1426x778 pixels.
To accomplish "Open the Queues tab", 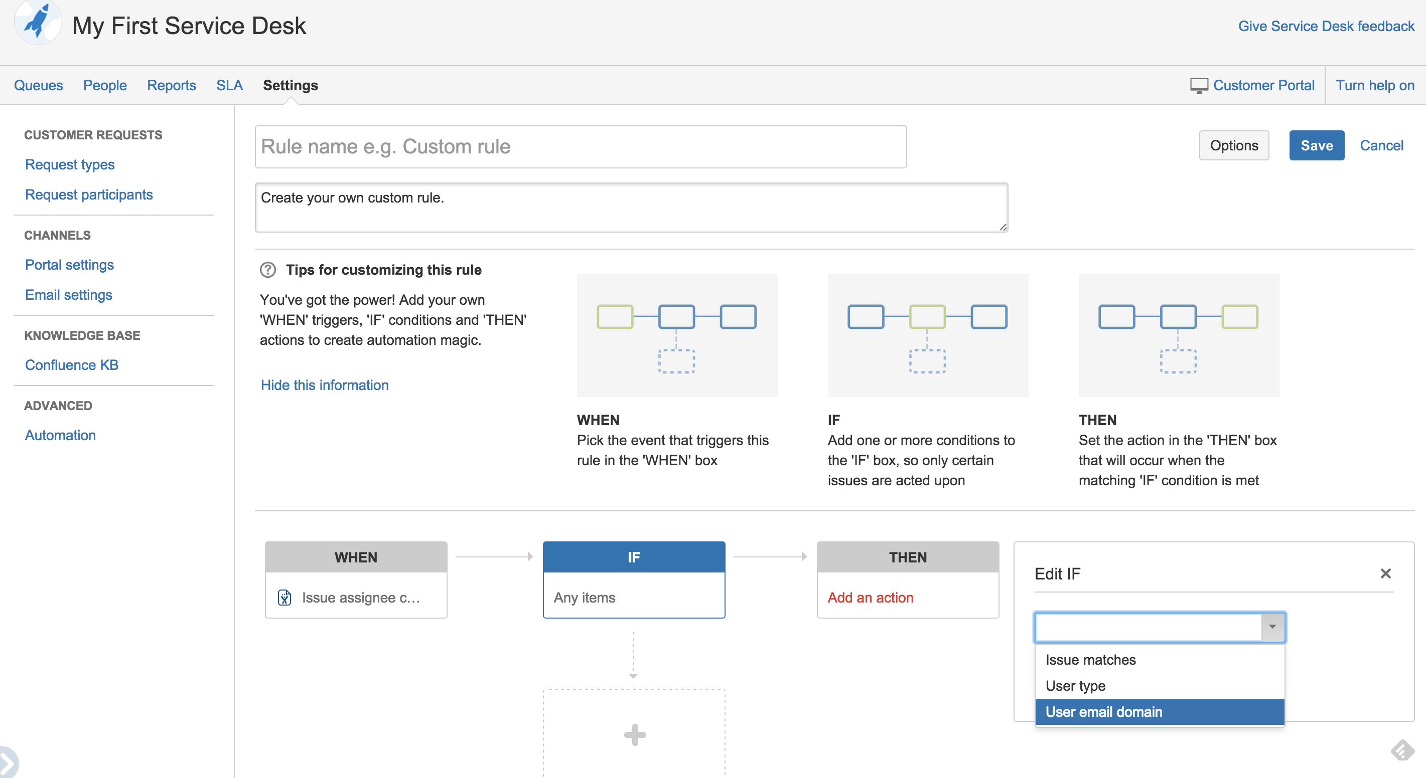I will tap(38, 86).
